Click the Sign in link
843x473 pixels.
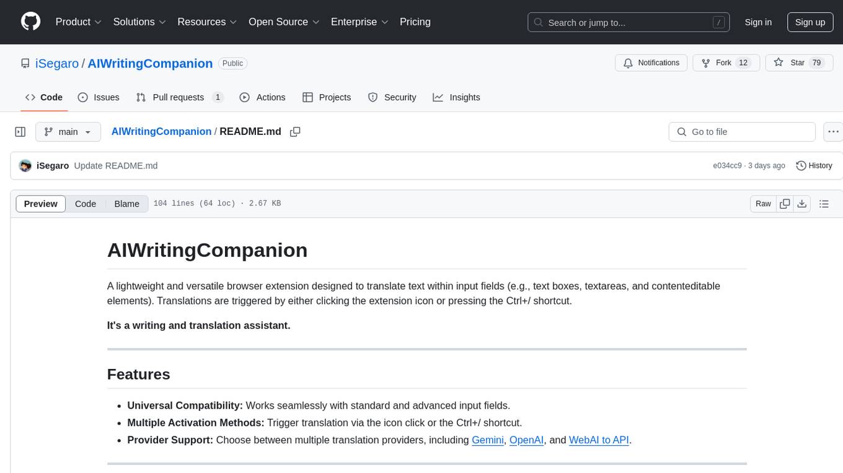[x=758, y=22]
